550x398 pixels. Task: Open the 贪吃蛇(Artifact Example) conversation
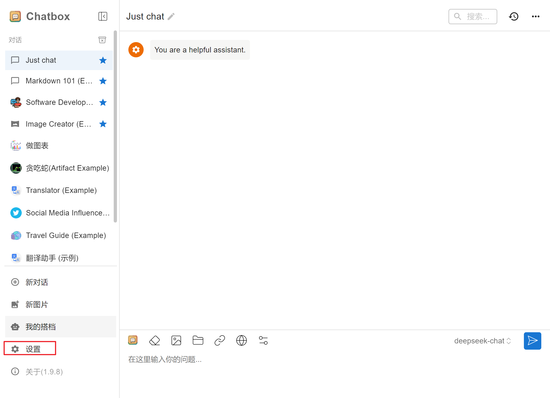(x=59, y=168)
